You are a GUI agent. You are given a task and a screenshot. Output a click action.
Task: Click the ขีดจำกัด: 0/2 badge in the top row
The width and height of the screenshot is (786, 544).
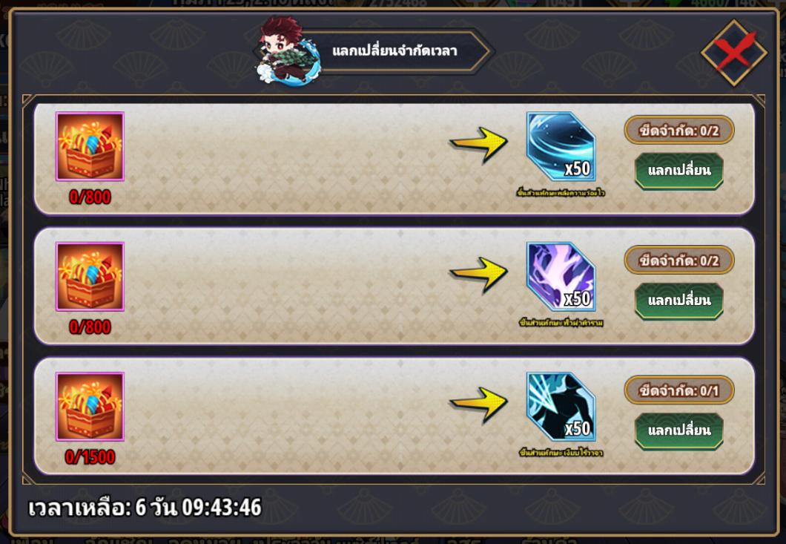click(679, 131)
